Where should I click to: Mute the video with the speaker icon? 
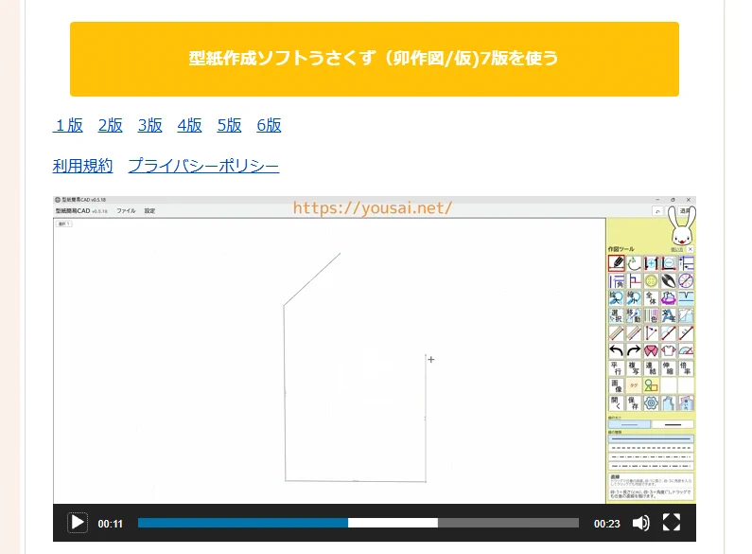640,523
